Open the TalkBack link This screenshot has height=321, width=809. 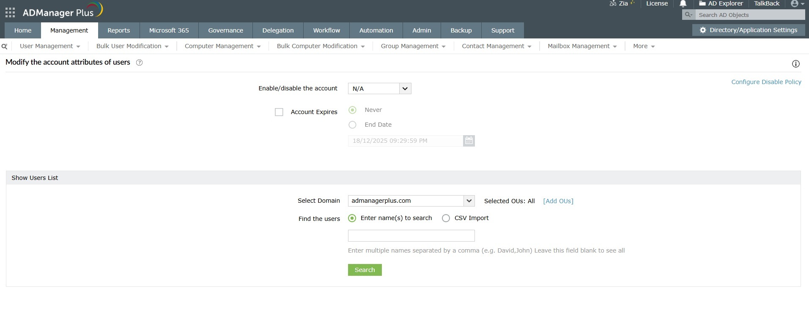(767, 3)
